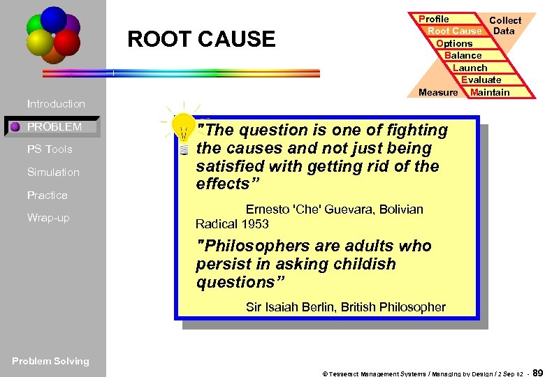Viewport: 545px width, 377px height.
Task: Choose the Balance step in diagram
Action: [x=472, y=56]
